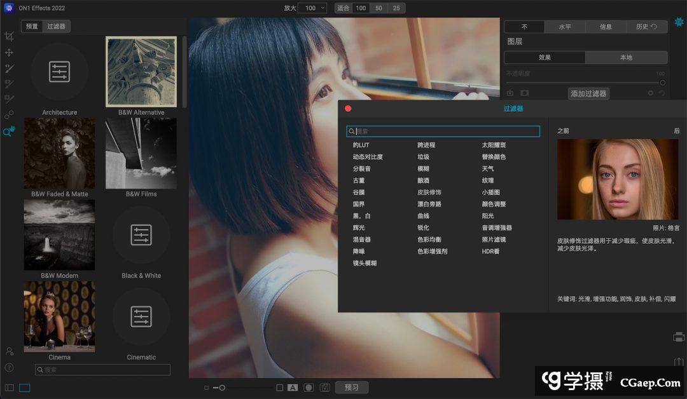Switch to the 历史 history tab

[x=645, y=27]
